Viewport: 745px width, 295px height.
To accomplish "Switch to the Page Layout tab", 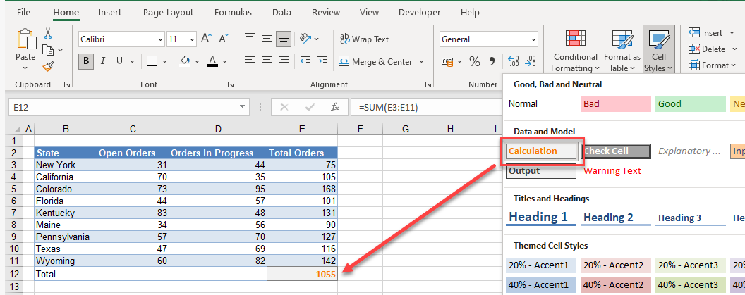I will click(x=168, y=13).
